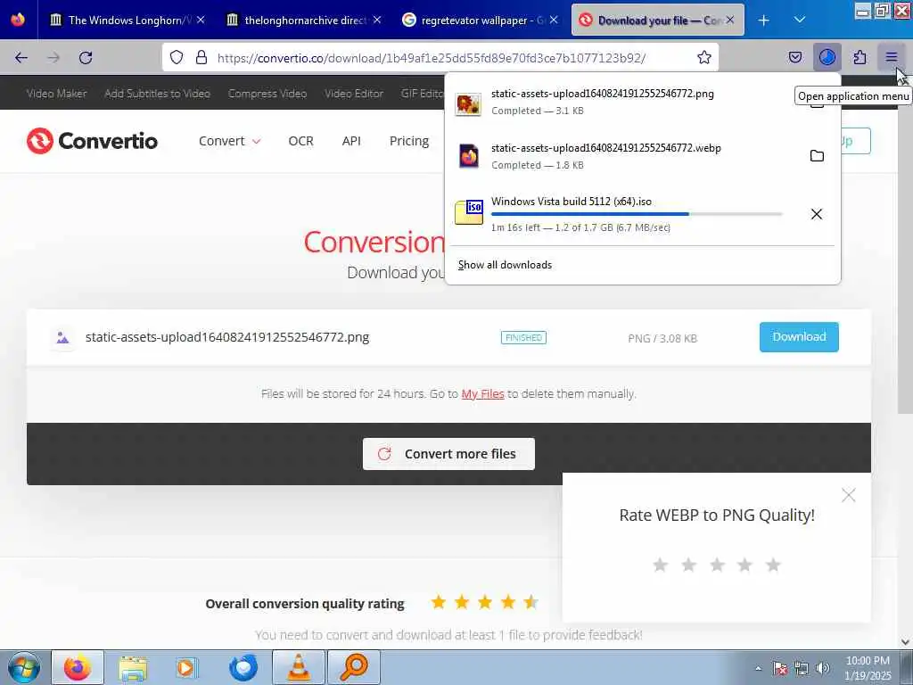
Task: Go back with the back arrow button
Action: [x=21, y=57]
